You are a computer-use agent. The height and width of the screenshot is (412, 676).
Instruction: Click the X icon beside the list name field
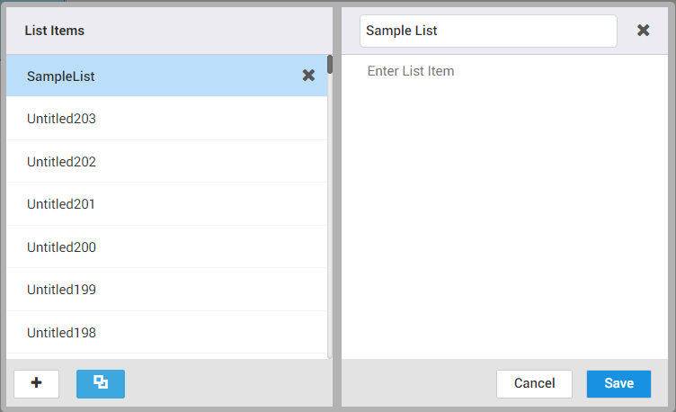[644, 30]
